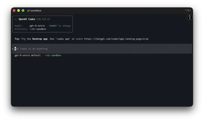Click the yellow minimize window button
Image resolution: width=204 pixels, height=121 pixels.
tap(18, 10)
